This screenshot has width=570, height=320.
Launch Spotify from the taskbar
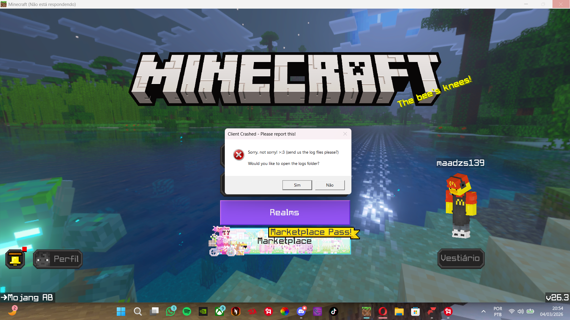[187, 311]
